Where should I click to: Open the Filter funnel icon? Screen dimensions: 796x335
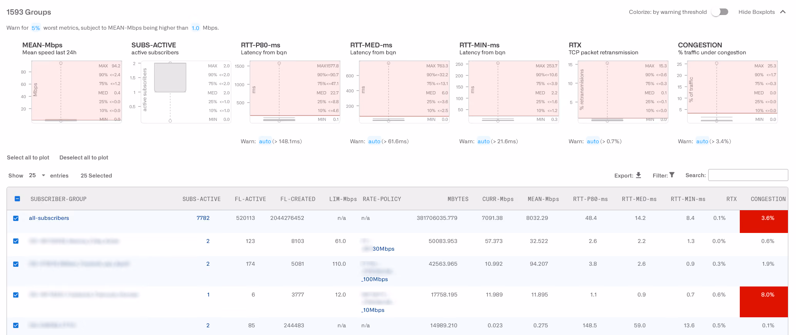672,175
